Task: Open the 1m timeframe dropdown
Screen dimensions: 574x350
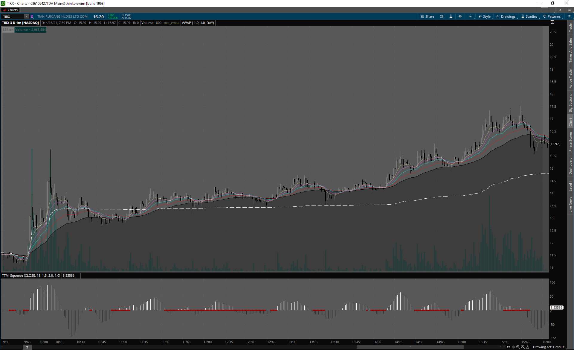Action: pyautogui.click(x=470, y=16)
